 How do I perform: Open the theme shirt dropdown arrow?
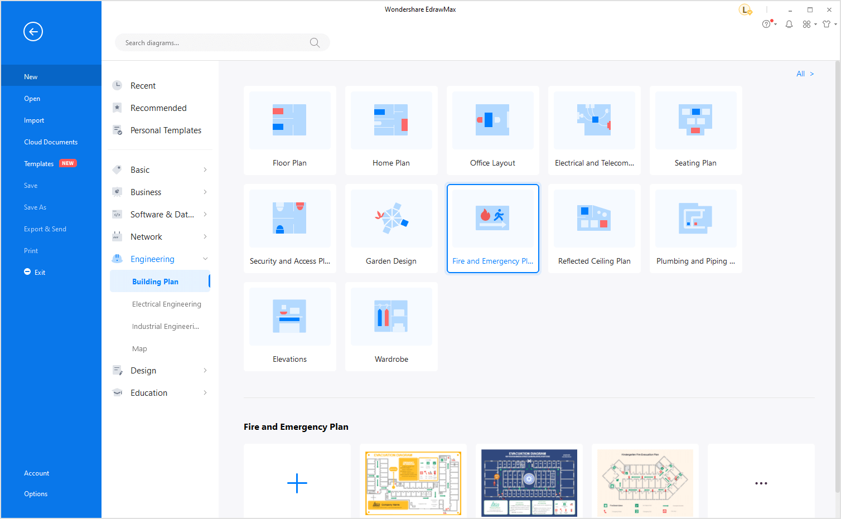click(x=835, y=24)
